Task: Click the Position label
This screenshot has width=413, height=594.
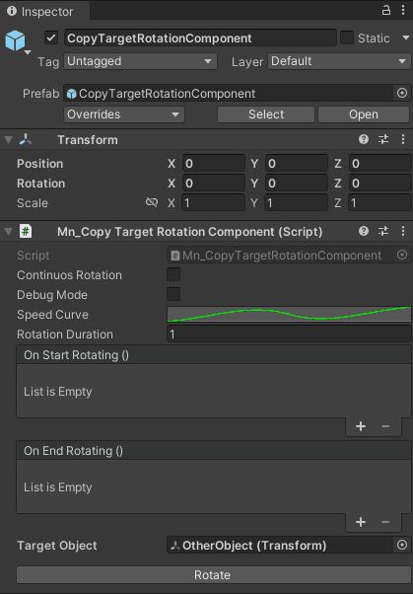Action: tap(39, 163)
